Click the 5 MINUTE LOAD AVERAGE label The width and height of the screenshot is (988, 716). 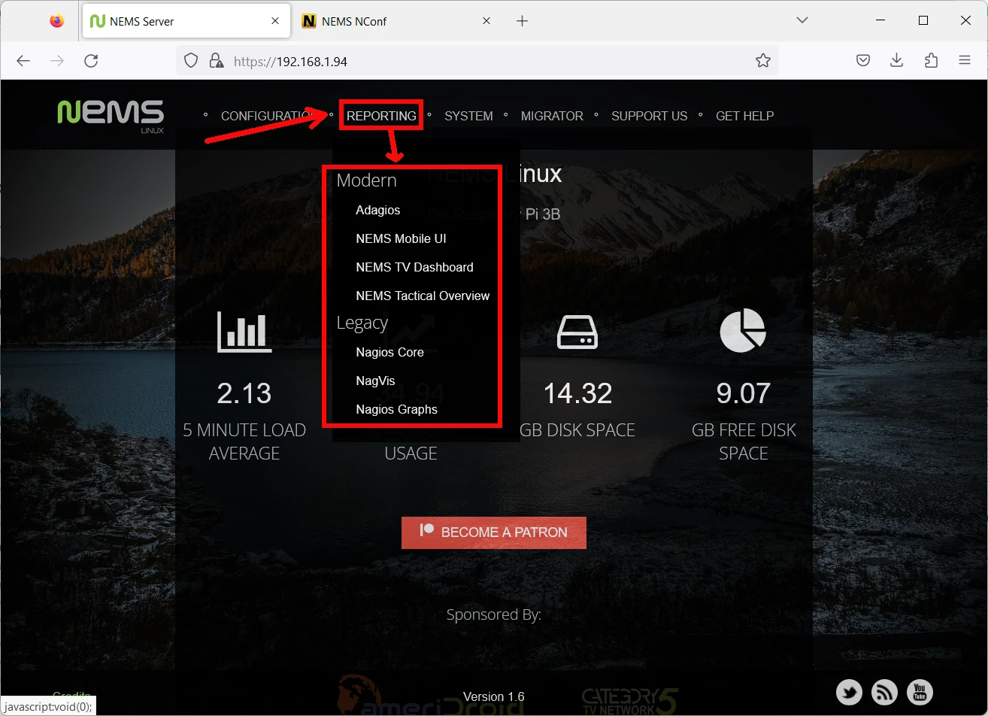point(244,441)
